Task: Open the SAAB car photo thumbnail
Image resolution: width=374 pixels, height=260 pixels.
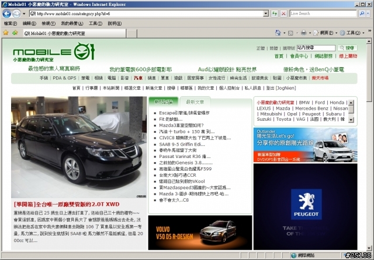Action: click(x=79, y=147)
